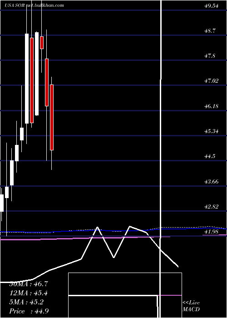Click the 50MA : 46.7 readout
Screen dimensions: 227x318
[x=29, y=284]
